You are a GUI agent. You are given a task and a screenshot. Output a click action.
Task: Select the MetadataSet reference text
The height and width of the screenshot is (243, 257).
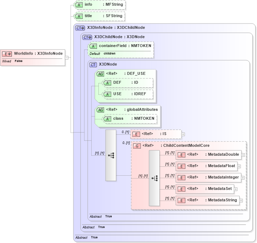[210, 188]
